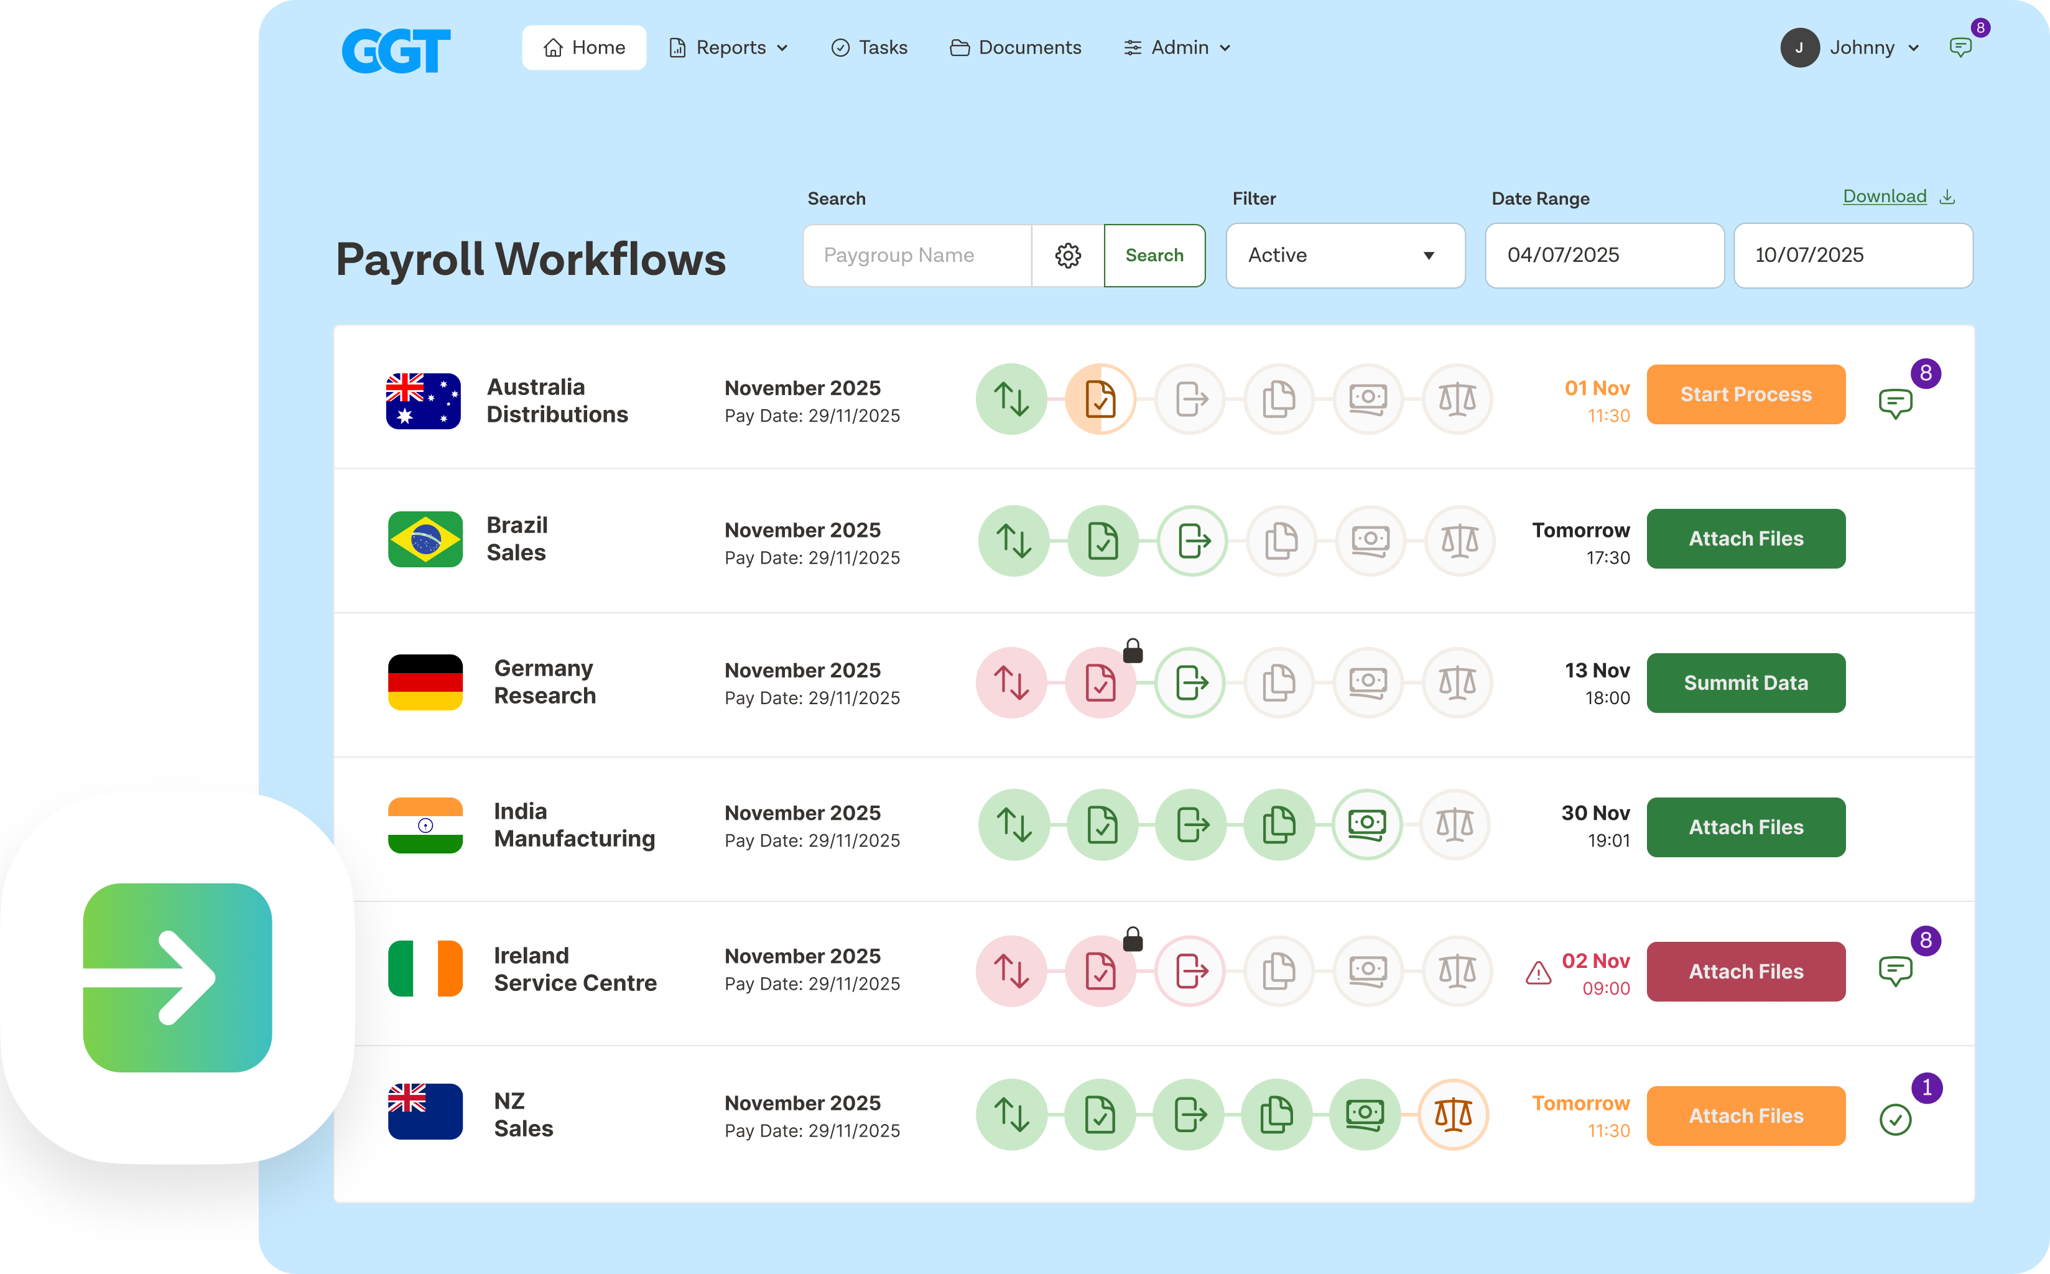The width and height of the screenshot is (2050, 1274).
Task: Select the 10/07/2025 end date field
Action: coord(1853,255)
